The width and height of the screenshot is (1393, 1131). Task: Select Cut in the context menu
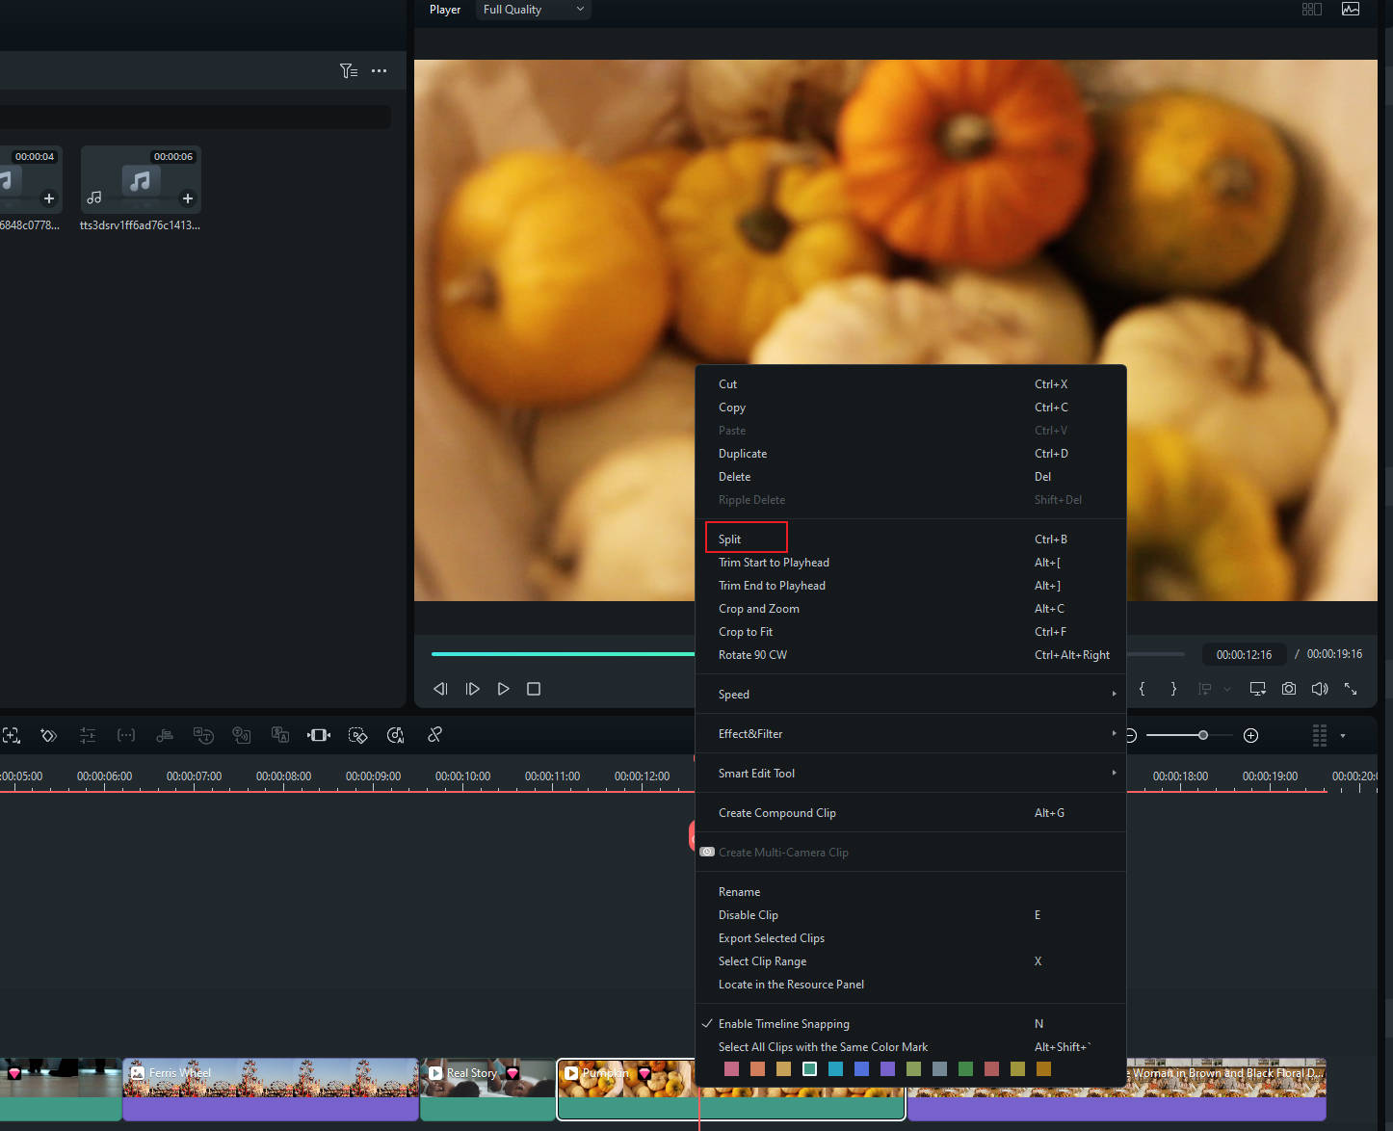[x=910, y=384]
